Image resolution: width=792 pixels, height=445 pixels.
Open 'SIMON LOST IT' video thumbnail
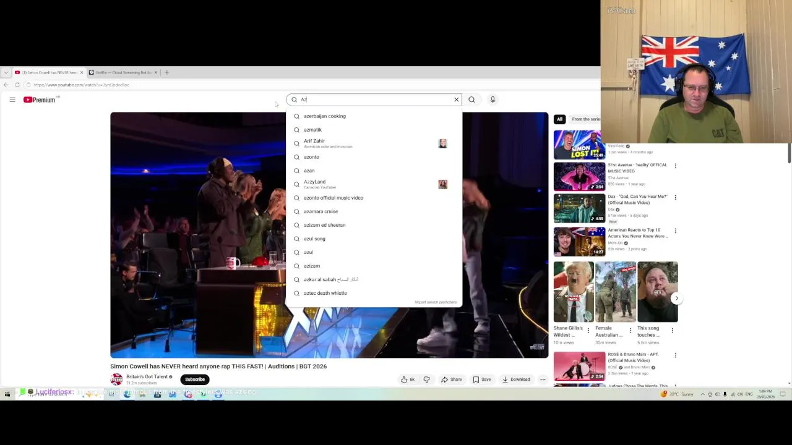point(579,145)
